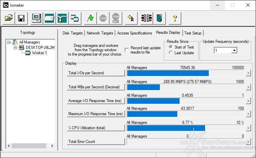
Task: Switch to Network Targets tab
Action: [100, 33]
